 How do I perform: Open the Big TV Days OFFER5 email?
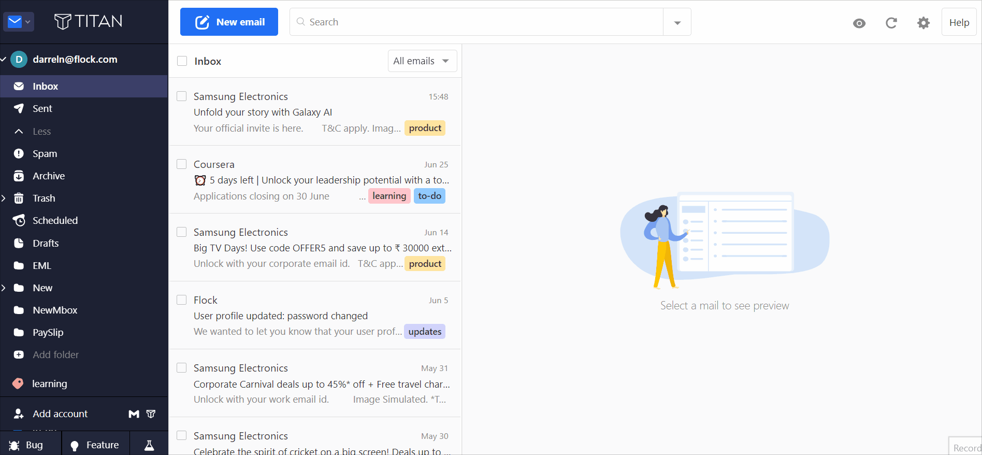pos(315,248)
